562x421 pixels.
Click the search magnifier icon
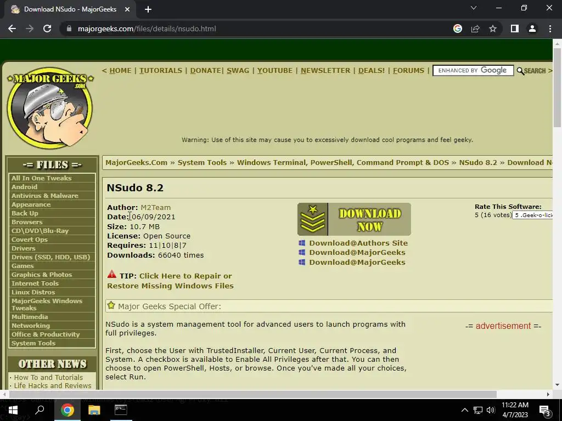tap(520, 71)
